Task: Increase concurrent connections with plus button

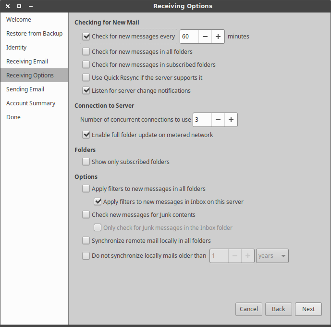Action: pyautogui.click(x=231, y=120)
